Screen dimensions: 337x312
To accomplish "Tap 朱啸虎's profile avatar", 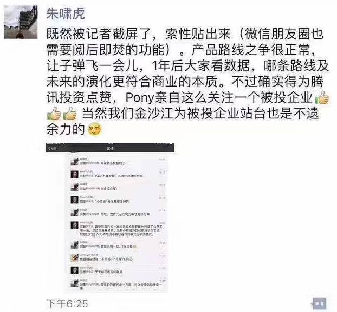I will point(21,22).
